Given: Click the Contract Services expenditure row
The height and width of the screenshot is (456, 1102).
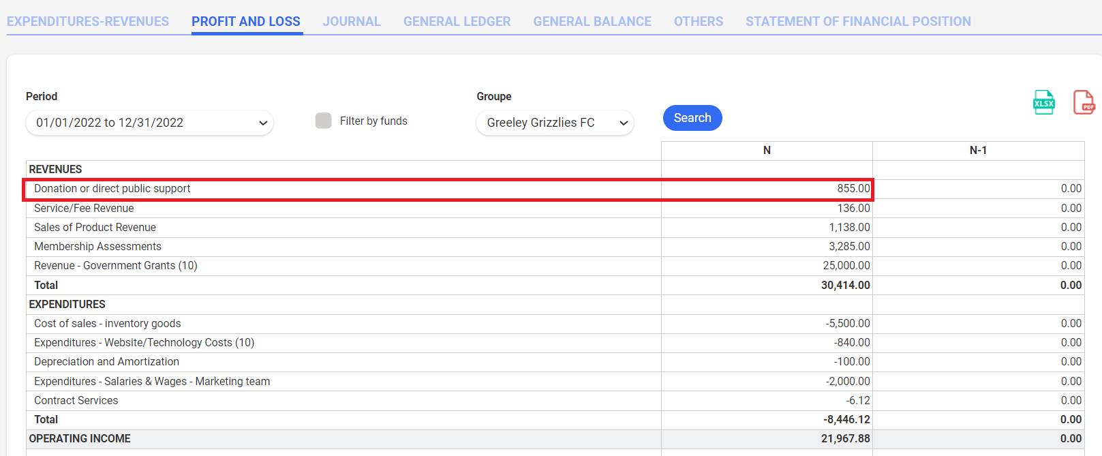Looking at the screenshot, I should tap(76, 401).
